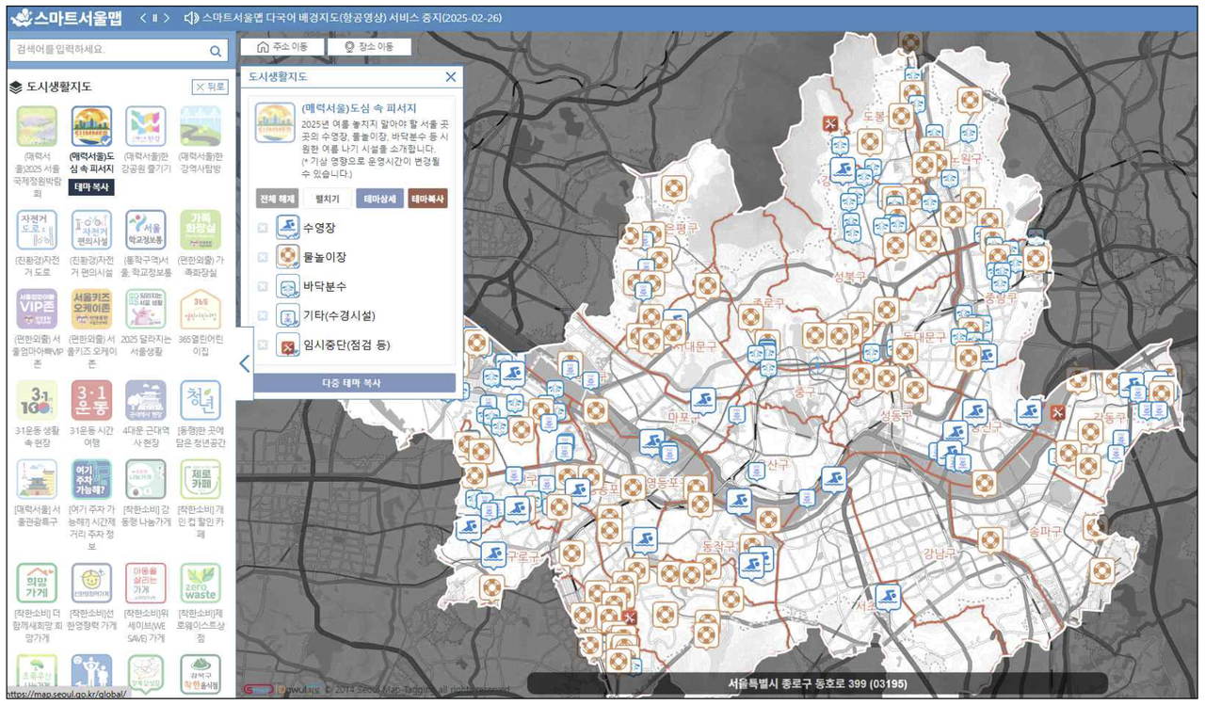Click the 여기 주차 가능해? theme icon
The image size is (1205, 705).
click(91, 479)
